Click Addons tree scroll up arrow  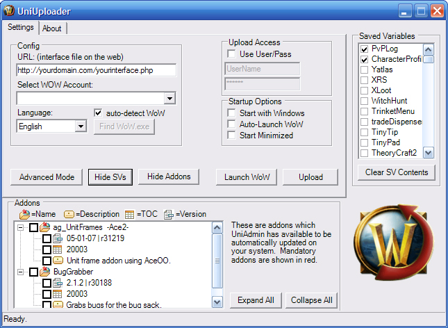click(x=217, y=228)
